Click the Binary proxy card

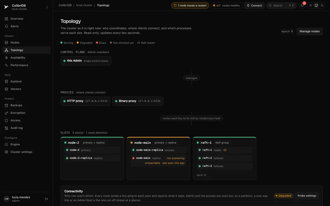(138, 101)
